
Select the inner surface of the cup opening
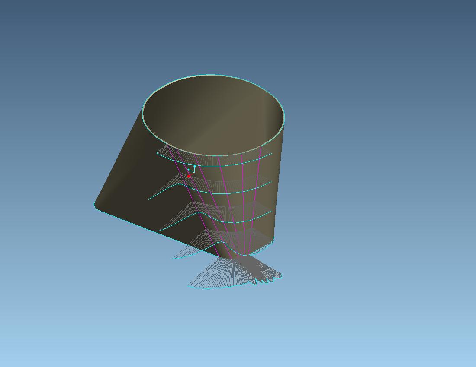point(213,115)
